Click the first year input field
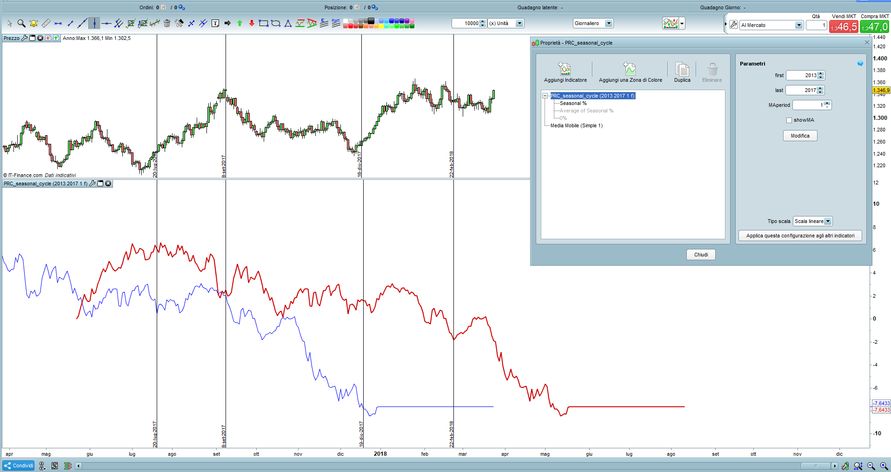 click(x=802, y=75)
